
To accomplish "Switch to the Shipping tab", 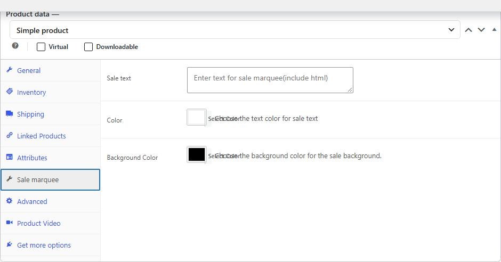I will (51, 114).
